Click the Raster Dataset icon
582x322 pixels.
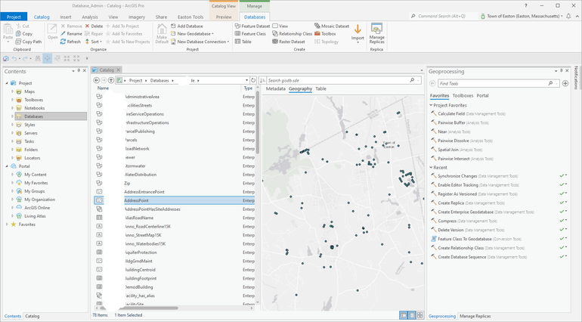tap(275, 42)
